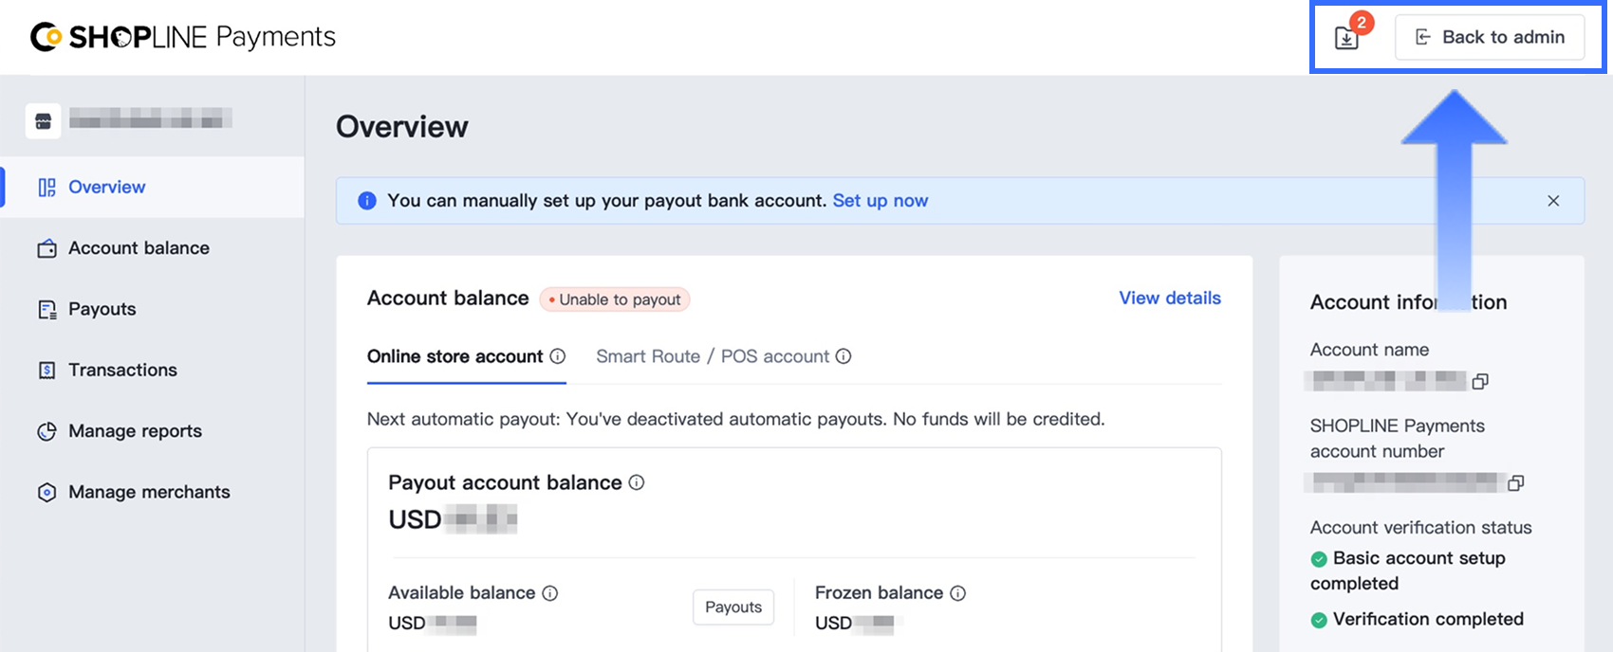Open Manage merchants section
Viewport: 1613px width, 652px height.
tap(149, 492)
